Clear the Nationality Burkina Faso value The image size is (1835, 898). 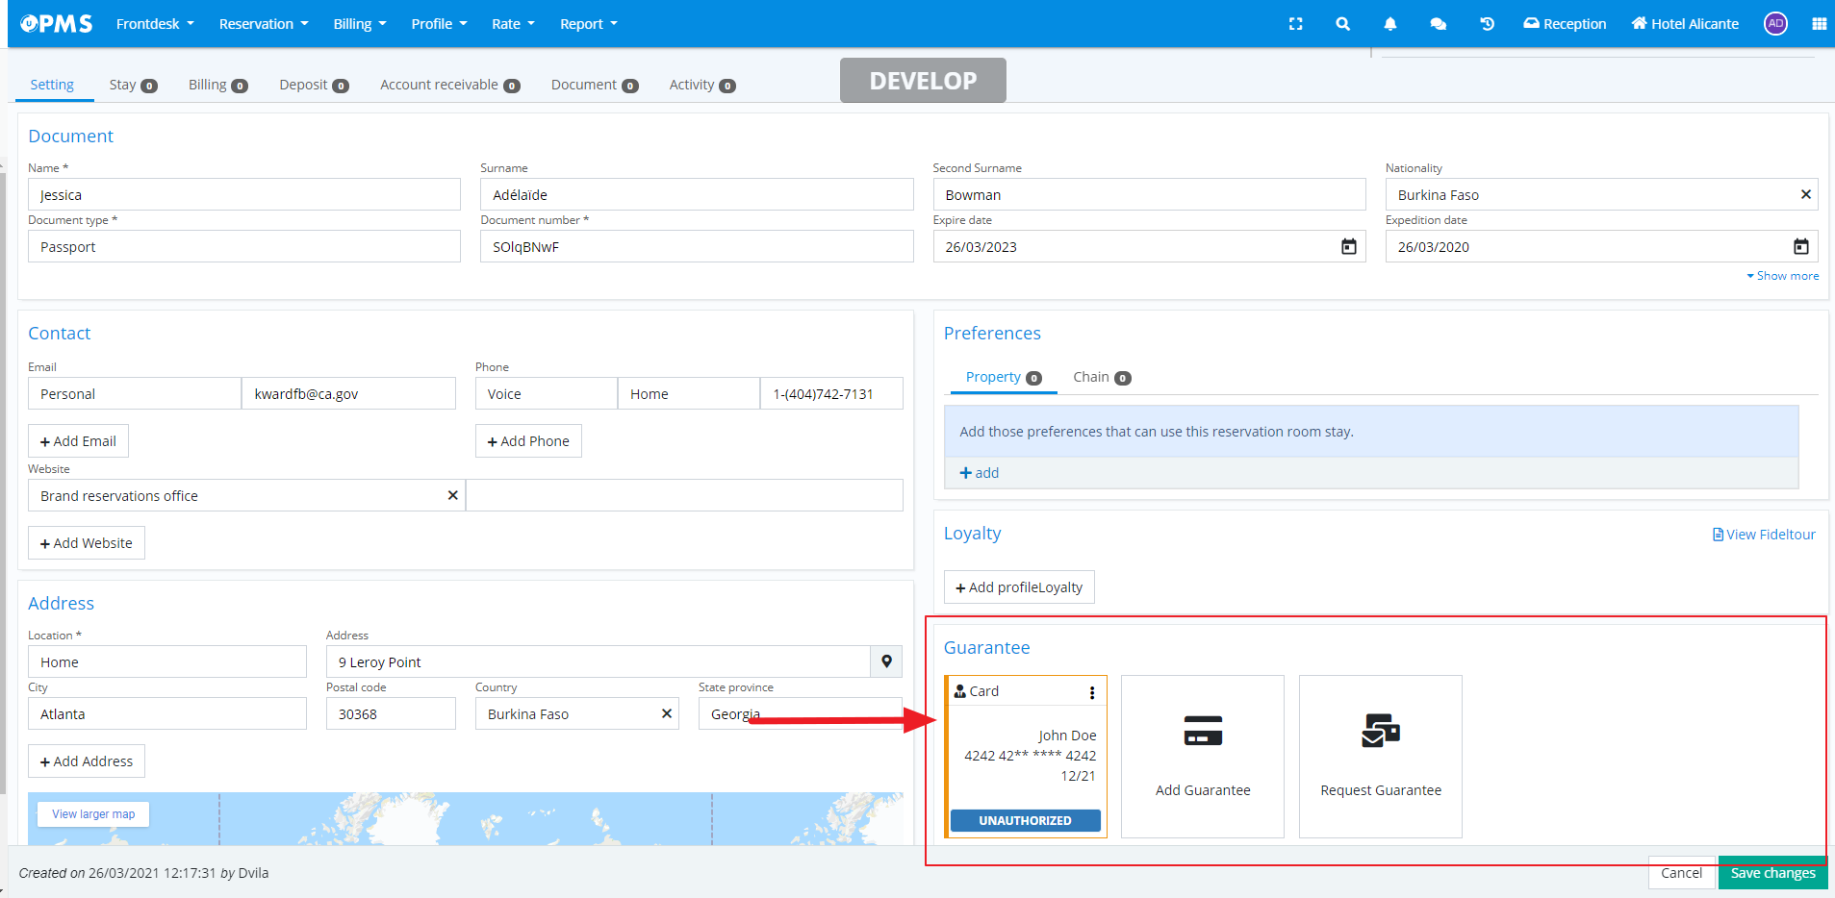(1805, 195)
